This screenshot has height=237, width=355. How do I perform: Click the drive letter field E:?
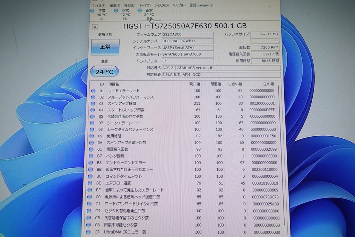point(188,61)
